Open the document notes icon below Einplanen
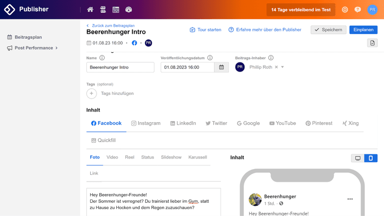The height and width of the screenshot is (216, 384). pyautogui.click(x=372, y=43)
